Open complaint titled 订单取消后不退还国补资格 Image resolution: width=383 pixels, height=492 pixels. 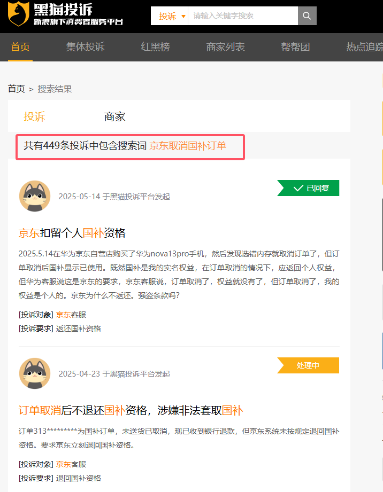pos(131,410)
